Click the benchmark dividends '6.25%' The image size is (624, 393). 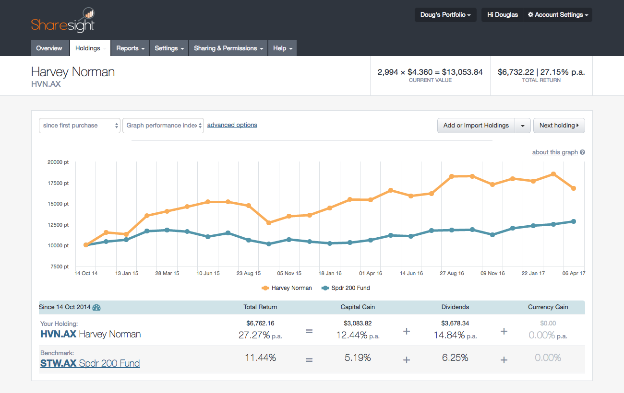(x=455, y=358)
